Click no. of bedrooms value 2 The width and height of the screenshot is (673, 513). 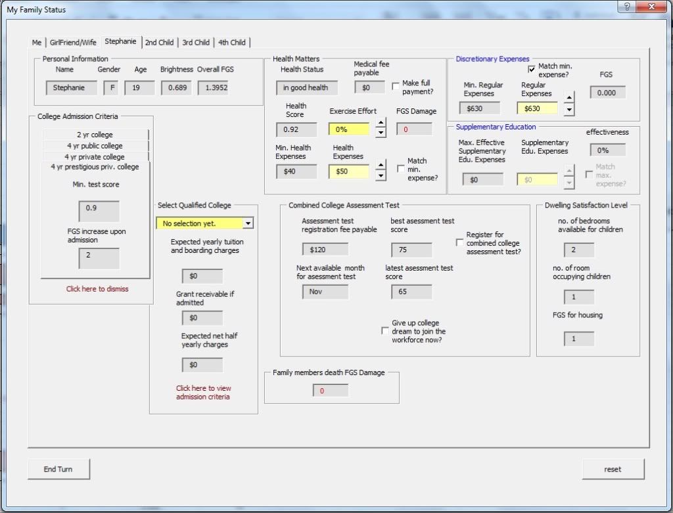[579, 250]
